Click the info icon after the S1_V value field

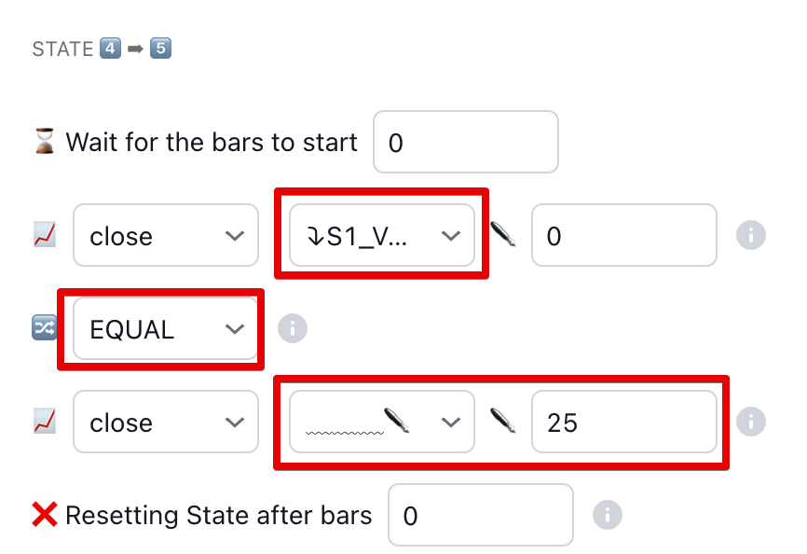pyautogui.click(x=750, y=236)
